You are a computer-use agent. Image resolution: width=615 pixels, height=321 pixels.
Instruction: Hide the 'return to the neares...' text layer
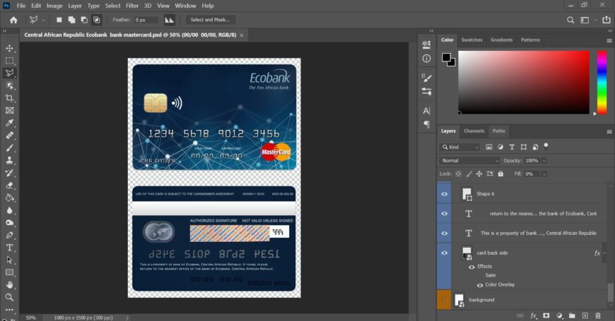(x=445, y=214)
